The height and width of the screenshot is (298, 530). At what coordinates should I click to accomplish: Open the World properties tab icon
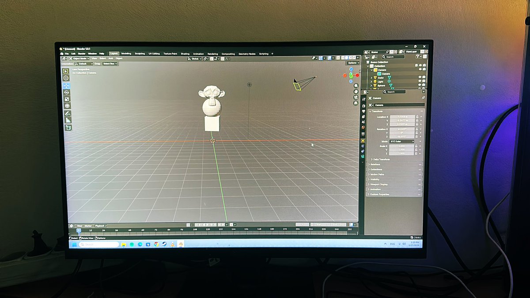[363, 127]
